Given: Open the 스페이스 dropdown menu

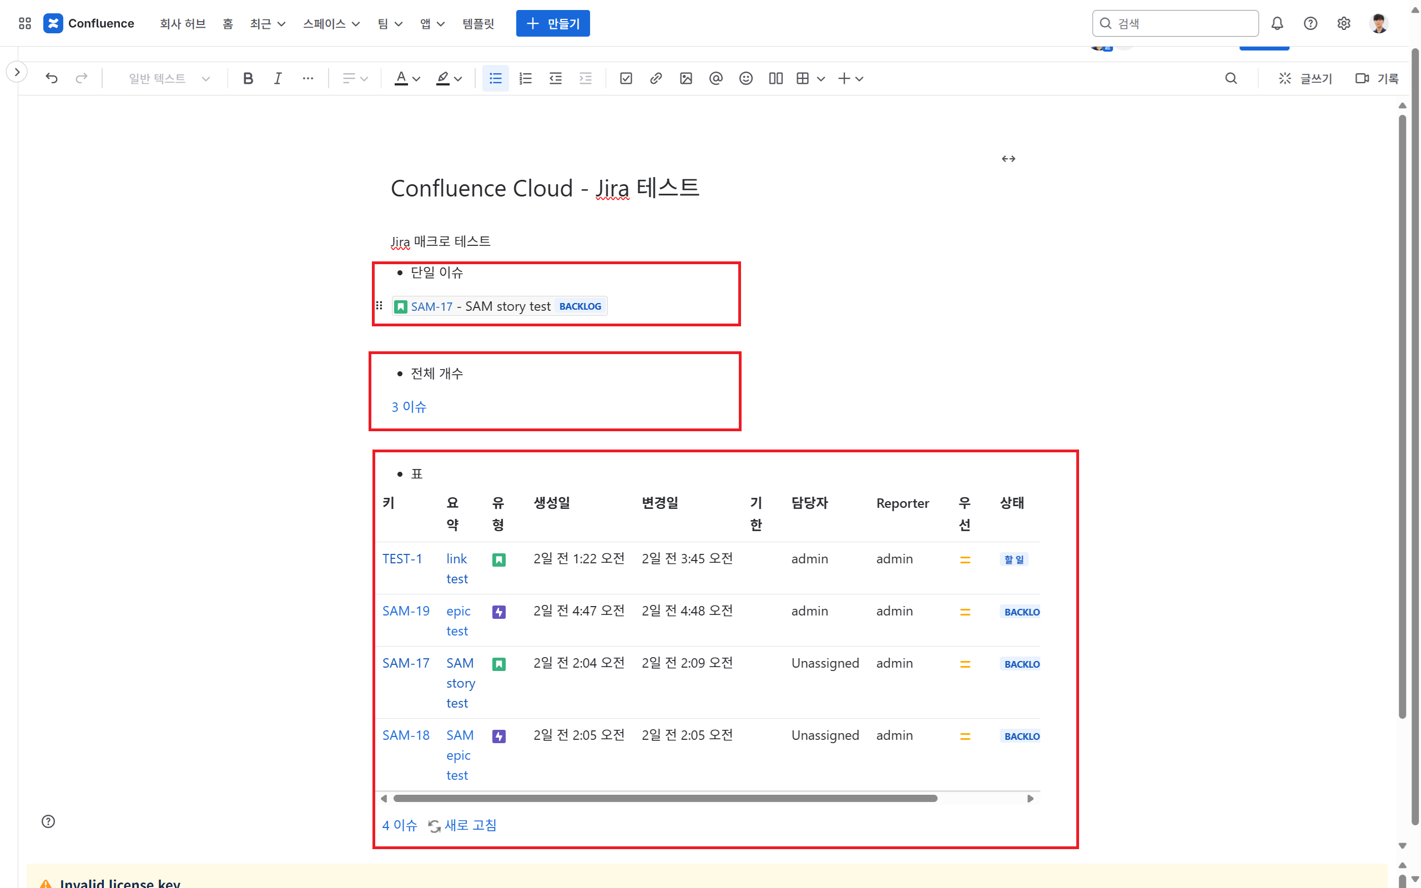Looking at the screenshot, I should (x=331, y=23).
